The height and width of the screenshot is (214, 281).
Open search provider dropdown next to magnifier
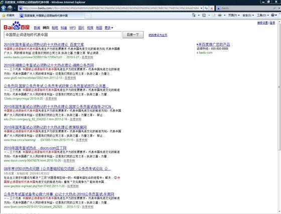(x=279, y=8)
